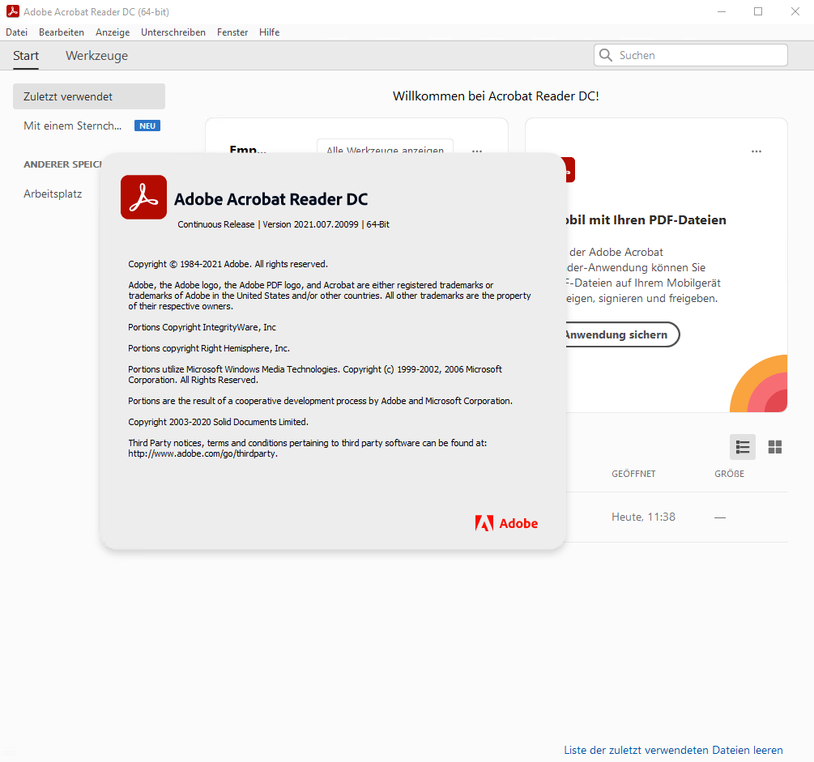This screenshot has height=762, width=814.
Task: Click the Adobe logo at bottom of About dialog
Action: pyautogui.click(x=505, y=523)
